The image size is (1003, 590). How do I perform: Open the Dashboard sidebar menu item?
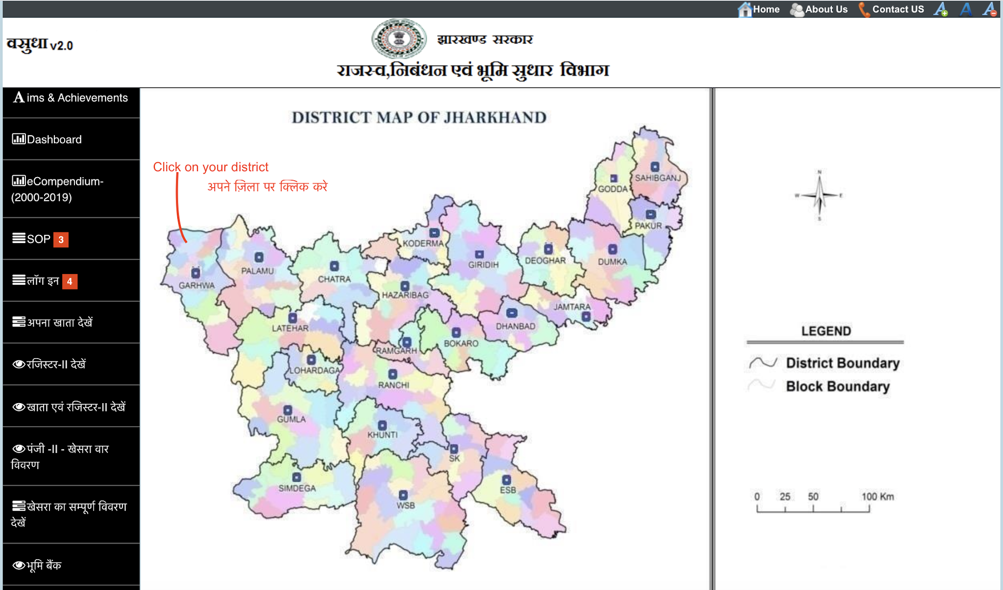click(x=54, y=139)
